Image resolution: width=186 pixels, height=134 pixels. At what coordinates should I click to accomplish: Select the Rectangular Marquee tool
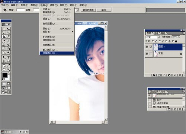pyautogui.click(x=4, y=29)
